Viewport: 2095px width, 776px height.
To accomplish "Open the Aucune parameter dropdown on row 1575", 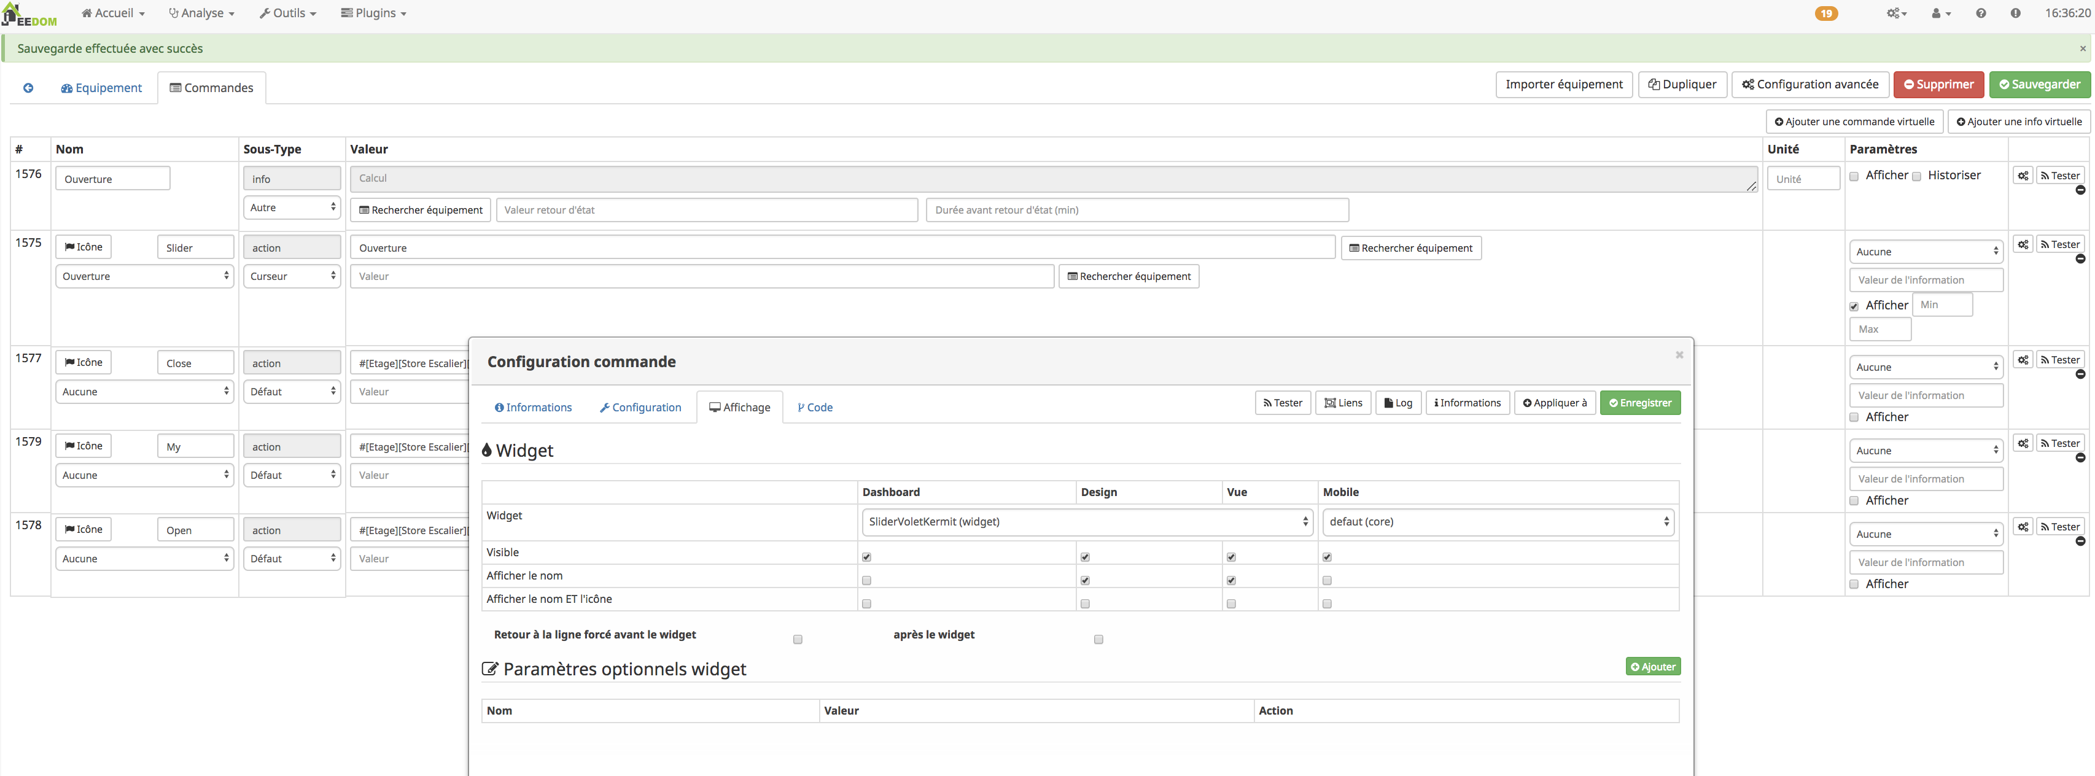I will (x=1926, y=252).
